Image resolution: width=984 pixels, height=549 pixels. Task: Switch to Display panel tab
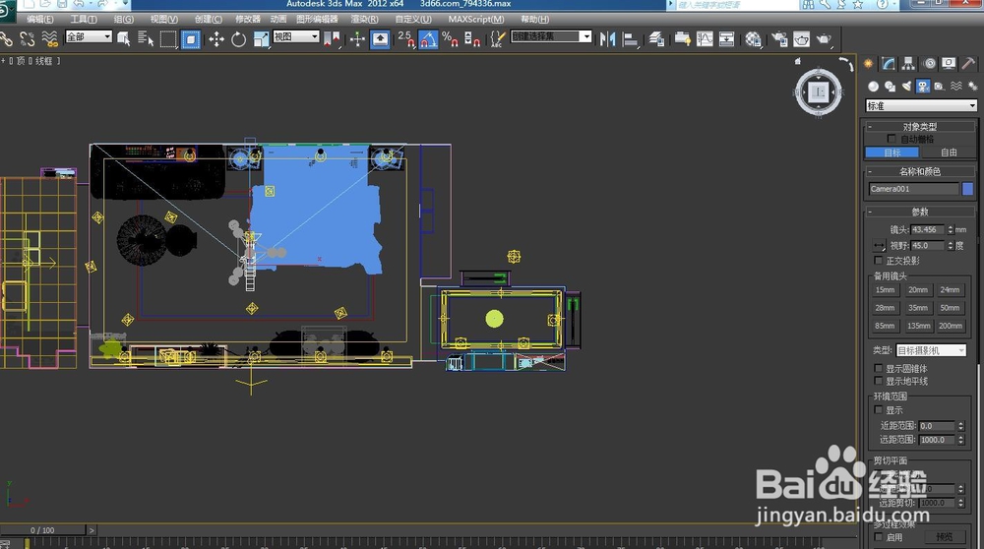click(x=949, y=63)
